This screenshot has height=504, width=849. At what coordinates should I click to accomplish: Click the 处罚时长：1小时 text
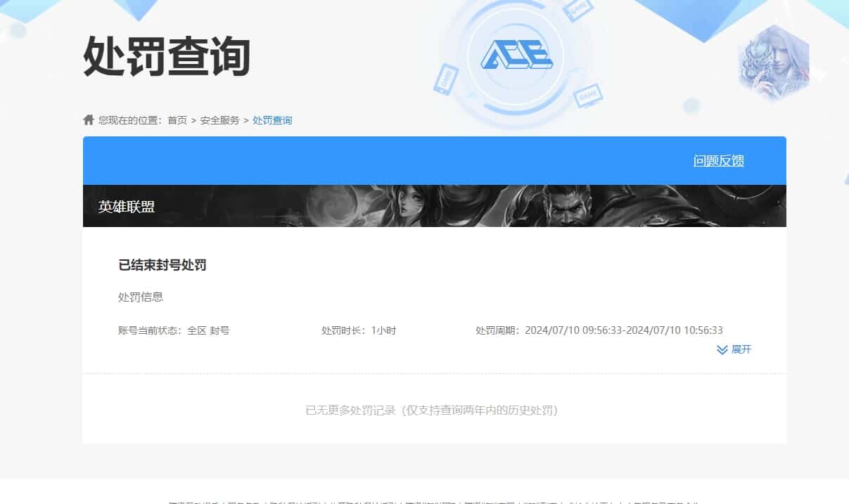click(359, 330)
